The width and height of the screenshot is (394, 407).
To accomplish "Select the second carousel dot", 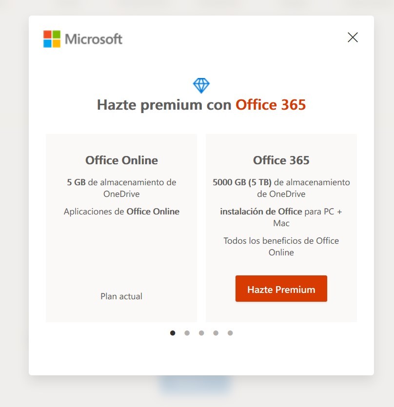I will point(187,333).
